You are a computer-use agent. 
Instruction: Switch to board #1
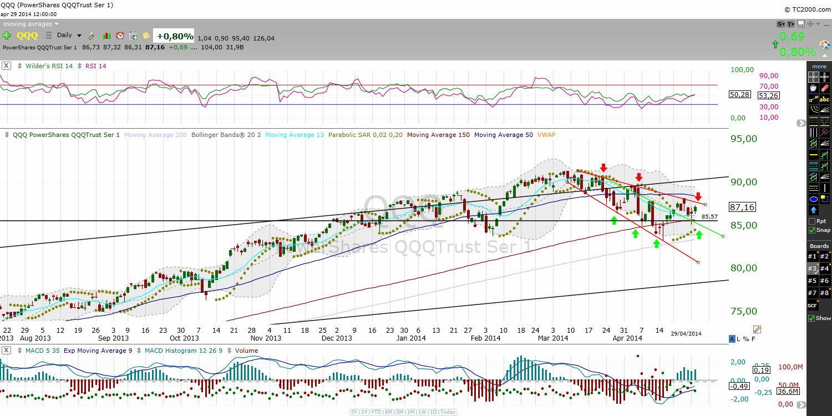coord(812,256)
